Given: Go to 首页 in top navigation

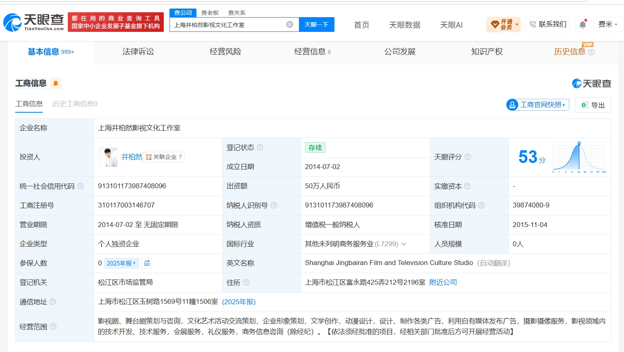Looking at the screenshot, I should 361,25.
